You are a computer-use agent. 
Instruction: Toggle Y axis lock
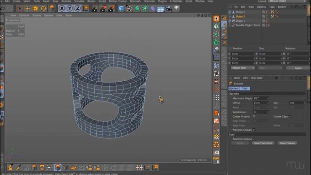70,8
